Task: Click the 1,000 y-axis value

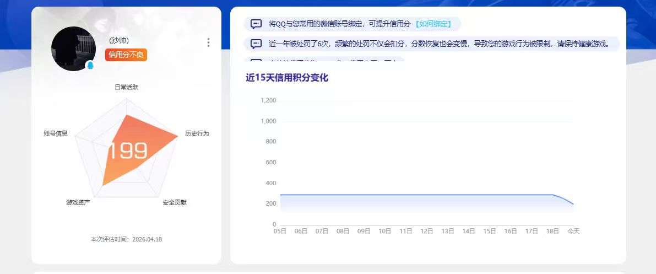Action: tap(269, 121)
